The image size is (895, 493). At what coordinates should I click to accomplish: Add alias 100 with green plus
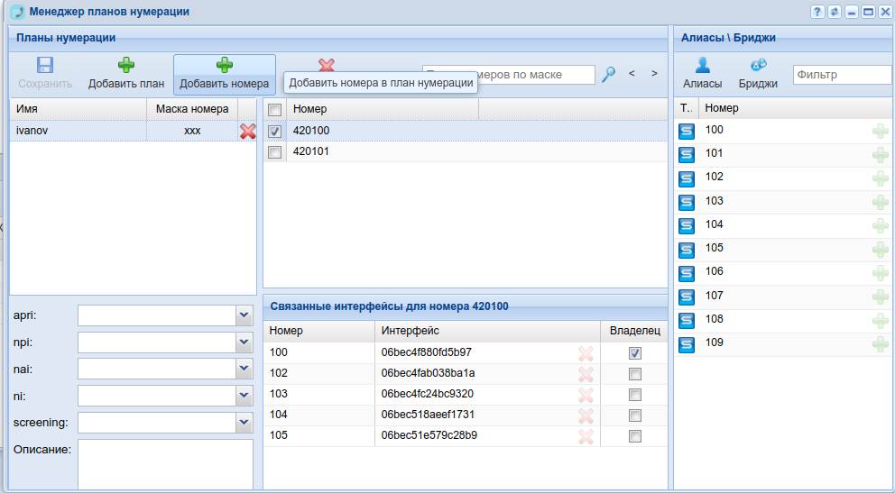[x=880, y=132]
